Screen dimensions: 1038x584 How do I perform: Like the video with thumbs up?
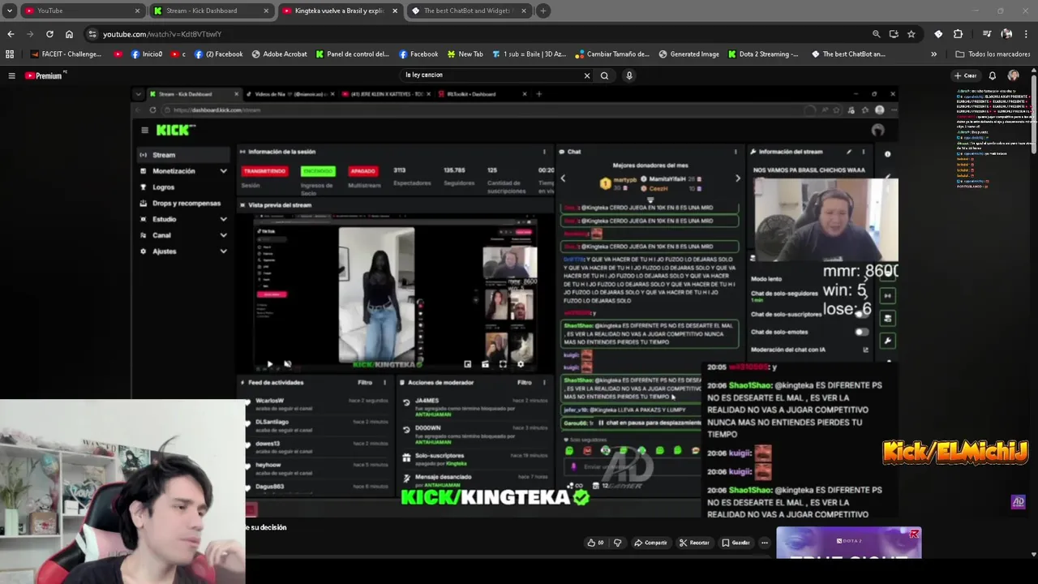[x=595, y=543]
